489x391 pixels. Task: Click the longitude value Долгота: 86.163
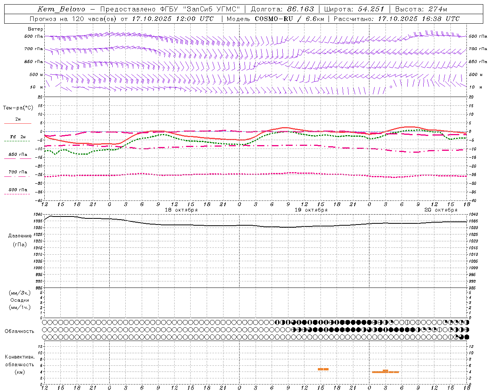pyautogui.click(x=282, y=9)
